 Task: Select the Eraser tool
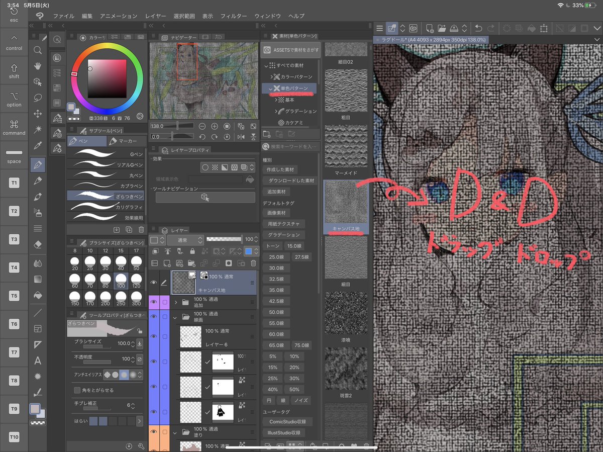37,244
